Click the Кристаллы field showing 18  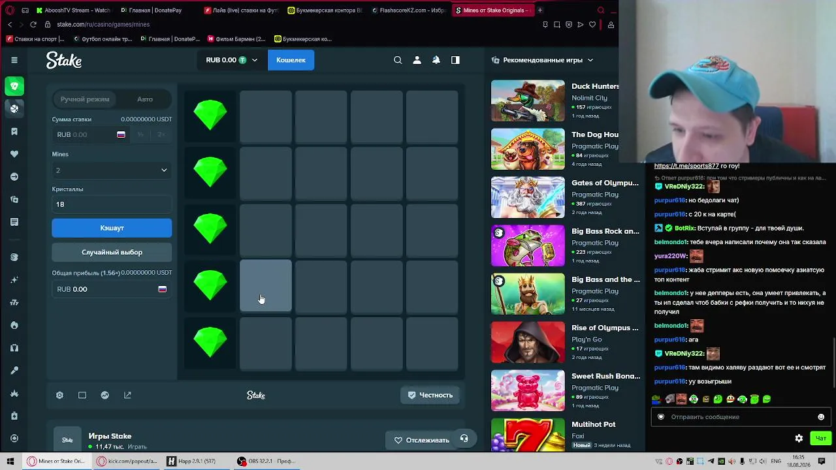112,204
